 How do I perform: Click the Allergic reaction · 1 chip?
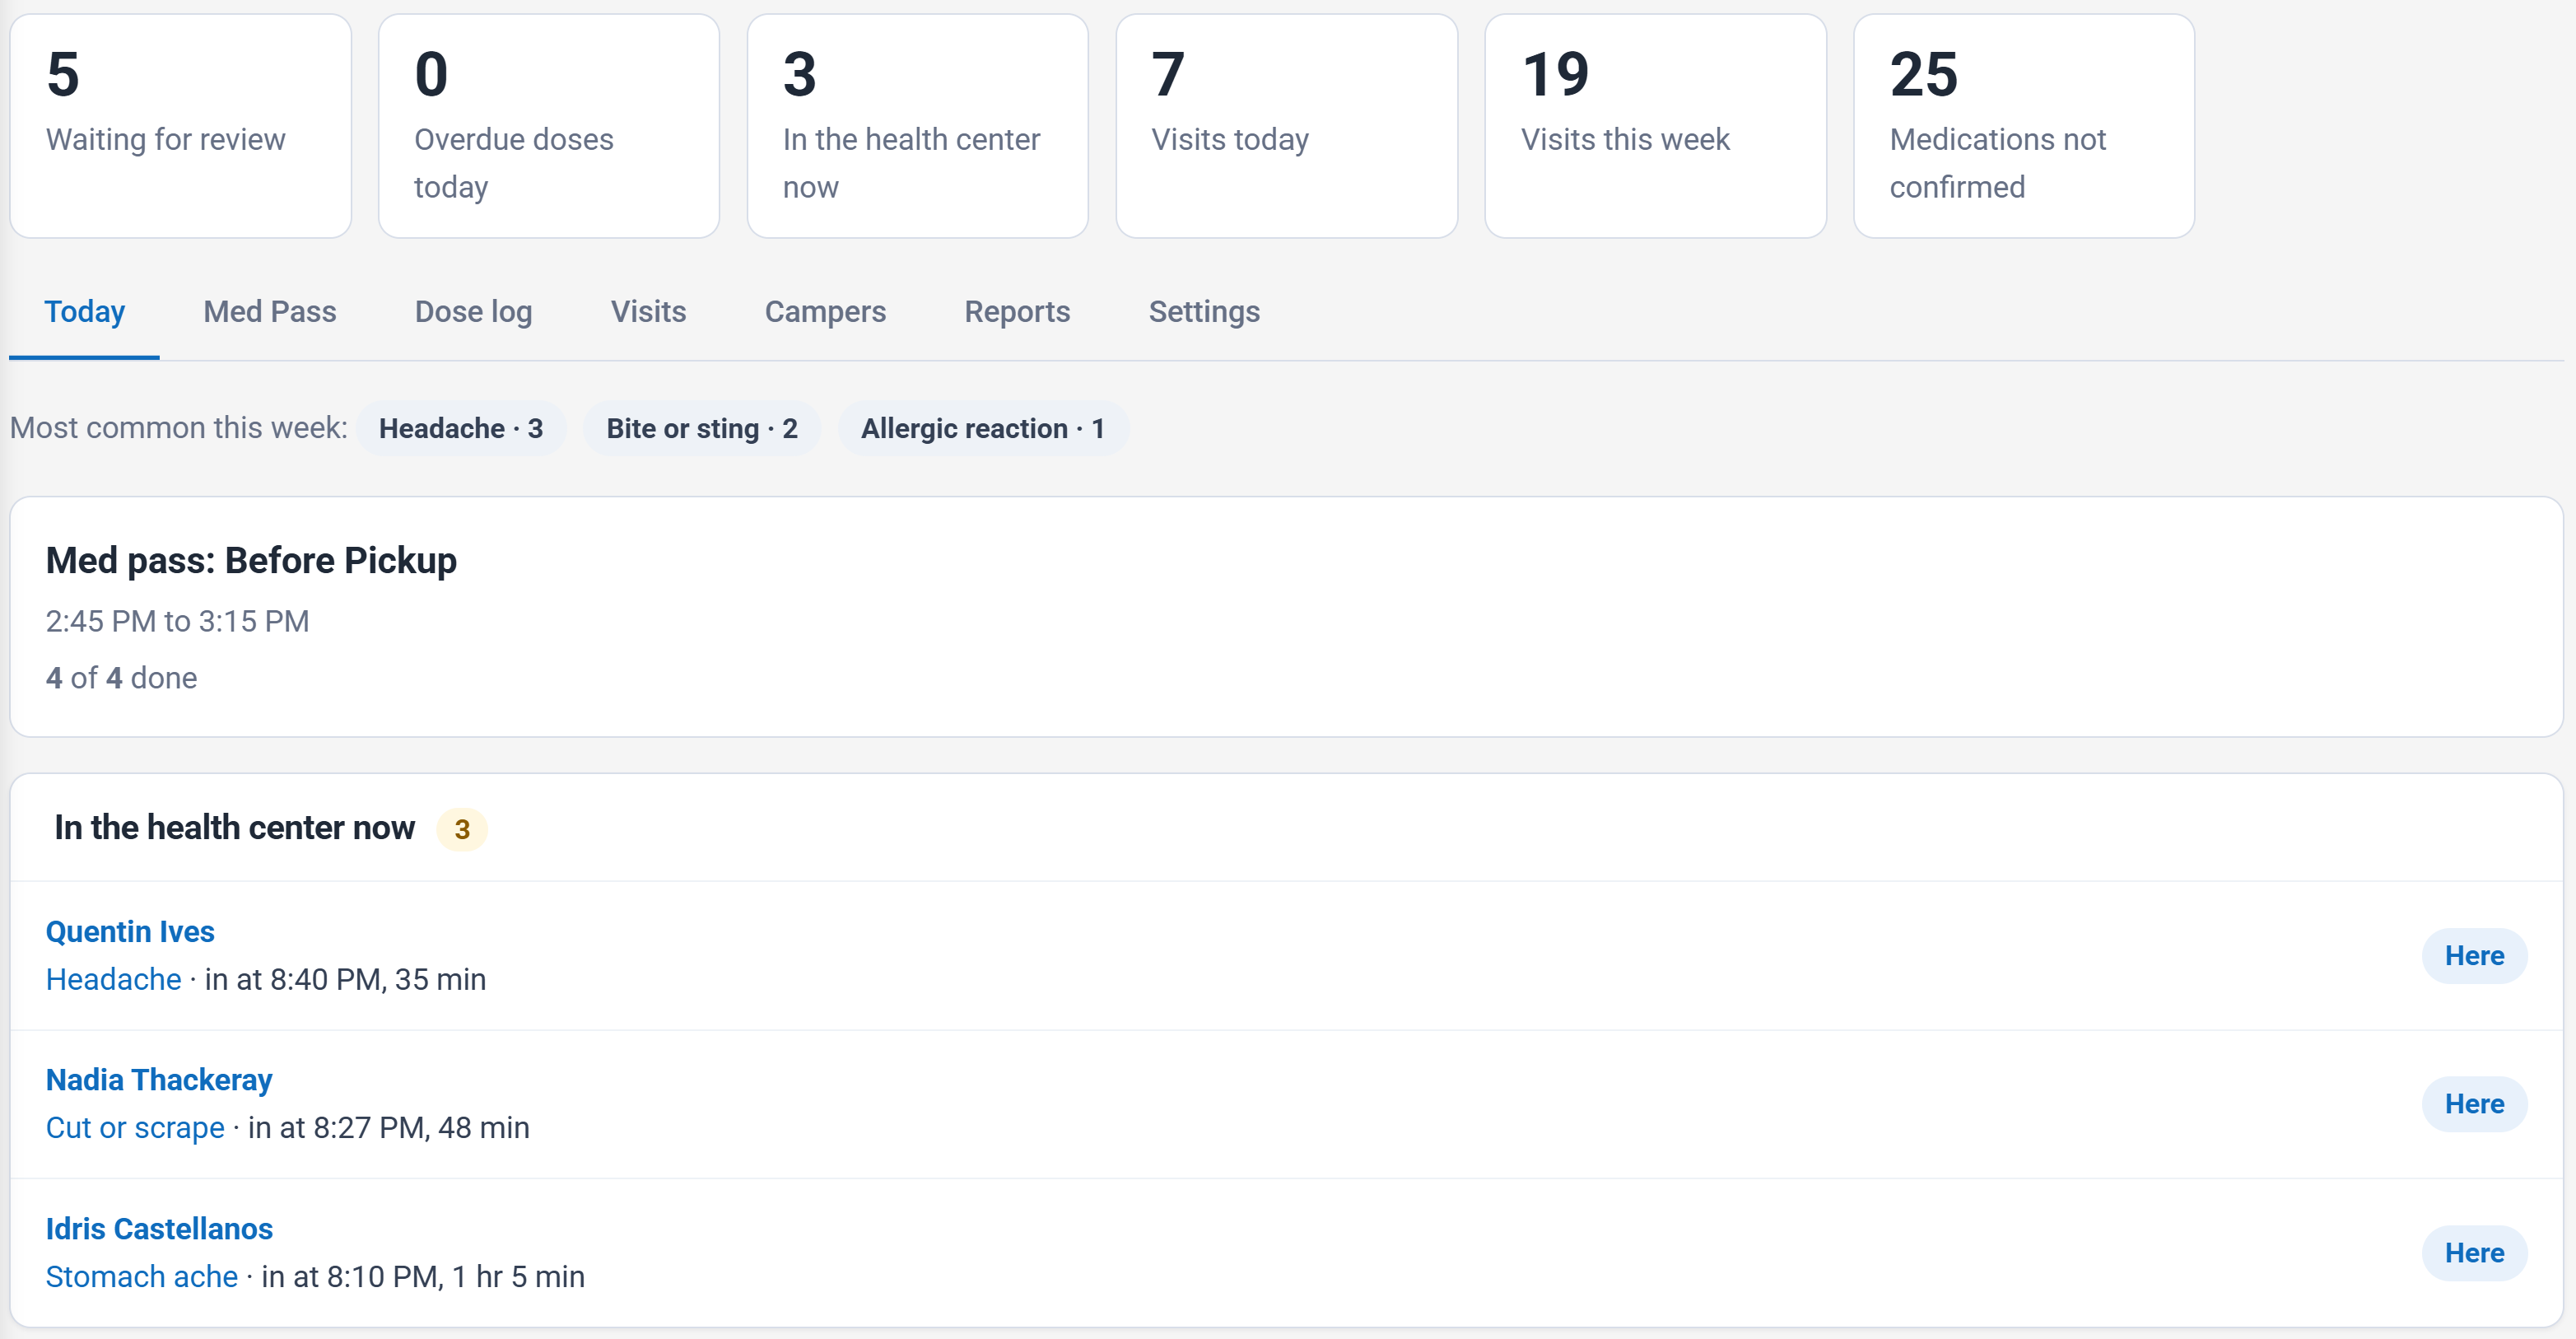coord(983,428)
